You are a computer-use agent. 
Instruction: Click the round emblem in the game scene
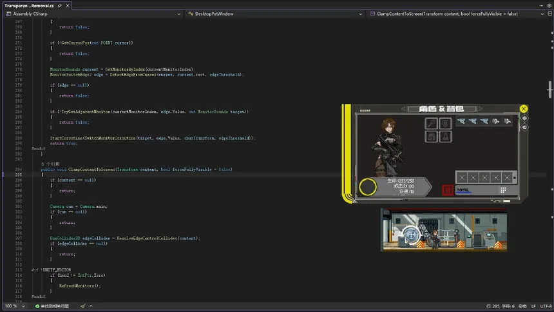click(410, 235)
